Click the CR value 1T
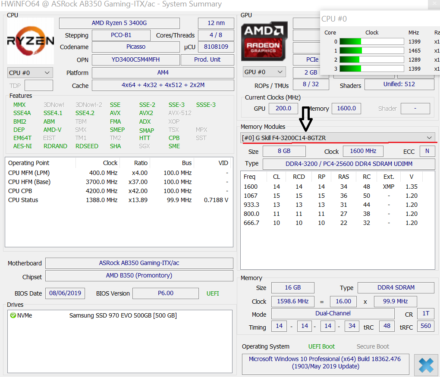 pyautogui.click(x=426, y=313)
